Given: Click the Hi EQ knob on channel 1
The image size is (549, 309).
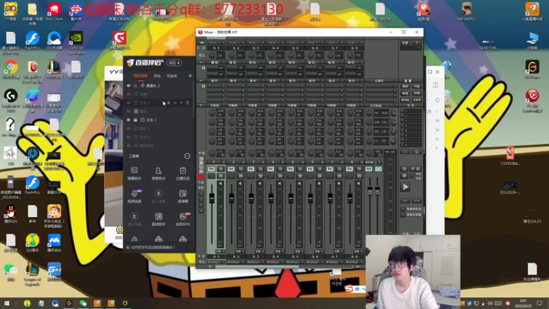Looking at the screenshot, I should (212, 113).
